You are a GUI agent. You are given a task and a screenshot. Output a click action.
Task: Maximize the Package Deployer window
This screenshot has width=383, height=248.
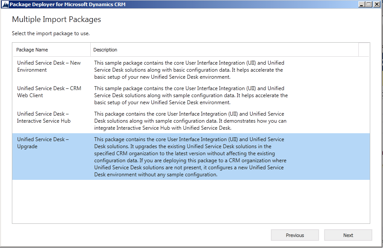(369, 4)
